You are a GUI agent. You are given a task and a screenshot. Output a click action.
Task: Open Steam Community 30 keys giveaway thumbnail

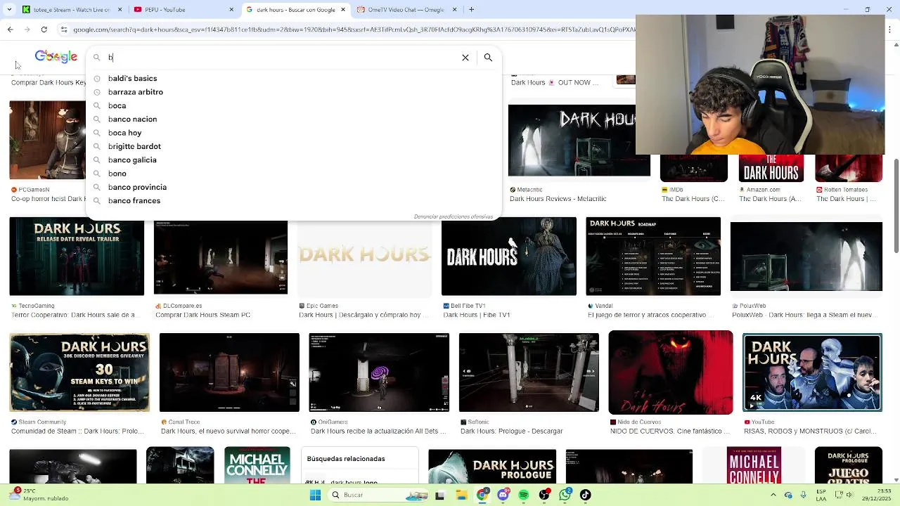[x=79, y=372]
